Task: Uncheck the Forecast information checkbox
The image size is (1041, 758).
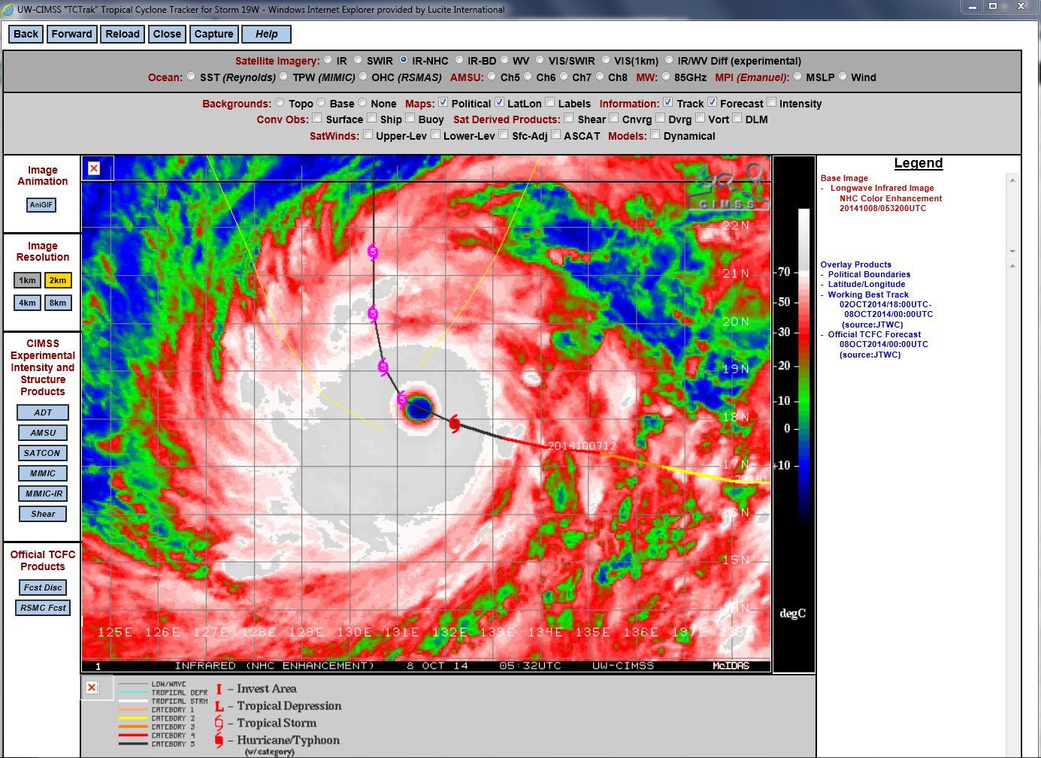Action: [x=712, y=102]
